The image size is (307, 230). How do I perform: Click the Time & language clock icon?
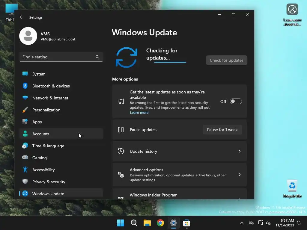pos(25,146)
